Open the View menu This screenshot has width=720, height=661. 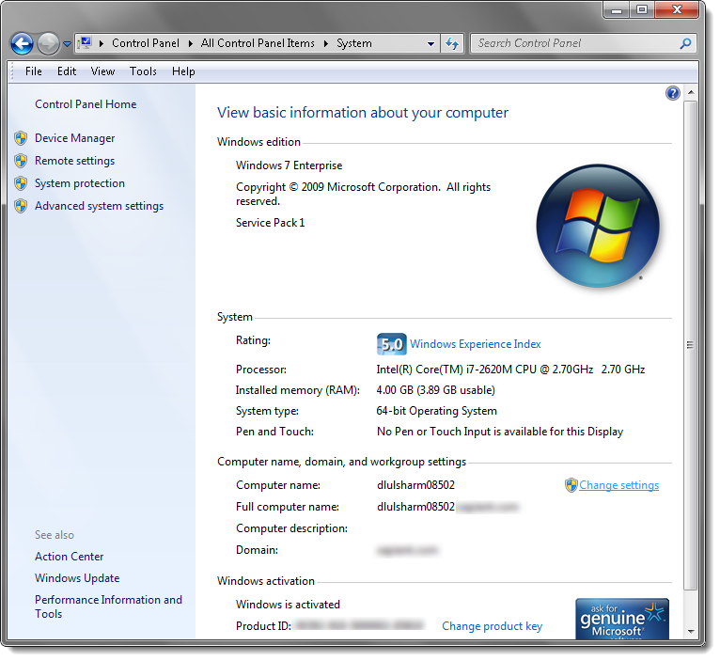click(102, 71)
